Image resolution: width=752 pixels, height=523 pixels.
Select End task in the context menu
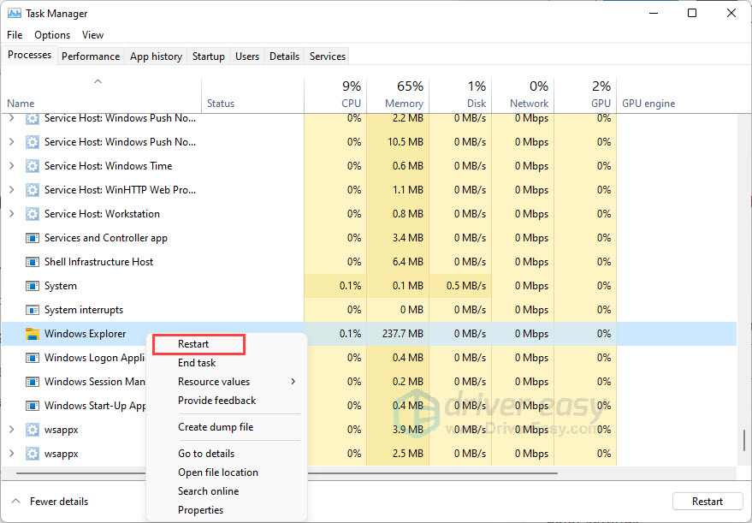click(x=197, y=363)
